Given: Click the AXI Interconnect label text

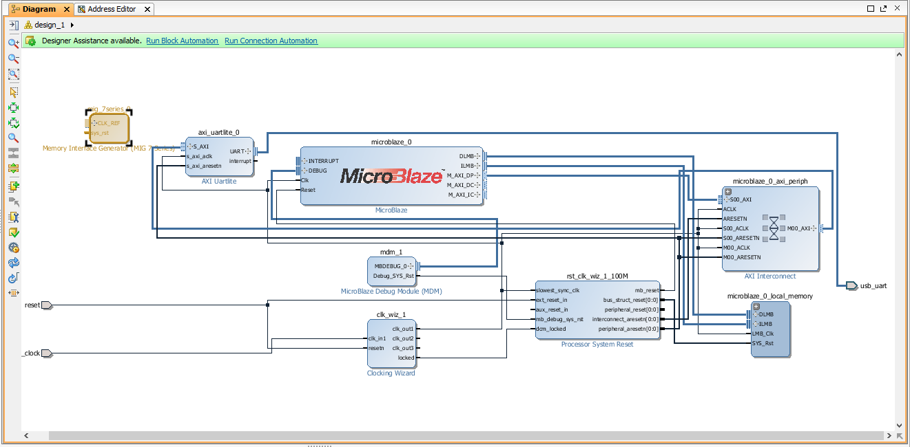Looking at the screenshot, I should [769, 276].
